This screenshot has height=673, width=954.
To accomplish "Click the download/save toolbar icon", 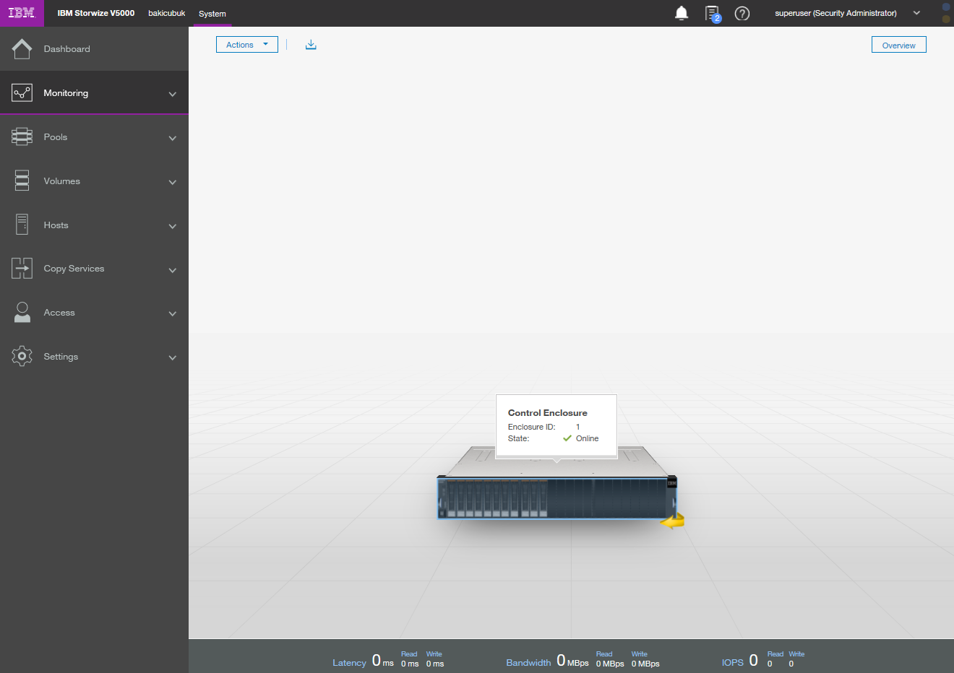I will point(311,45).
